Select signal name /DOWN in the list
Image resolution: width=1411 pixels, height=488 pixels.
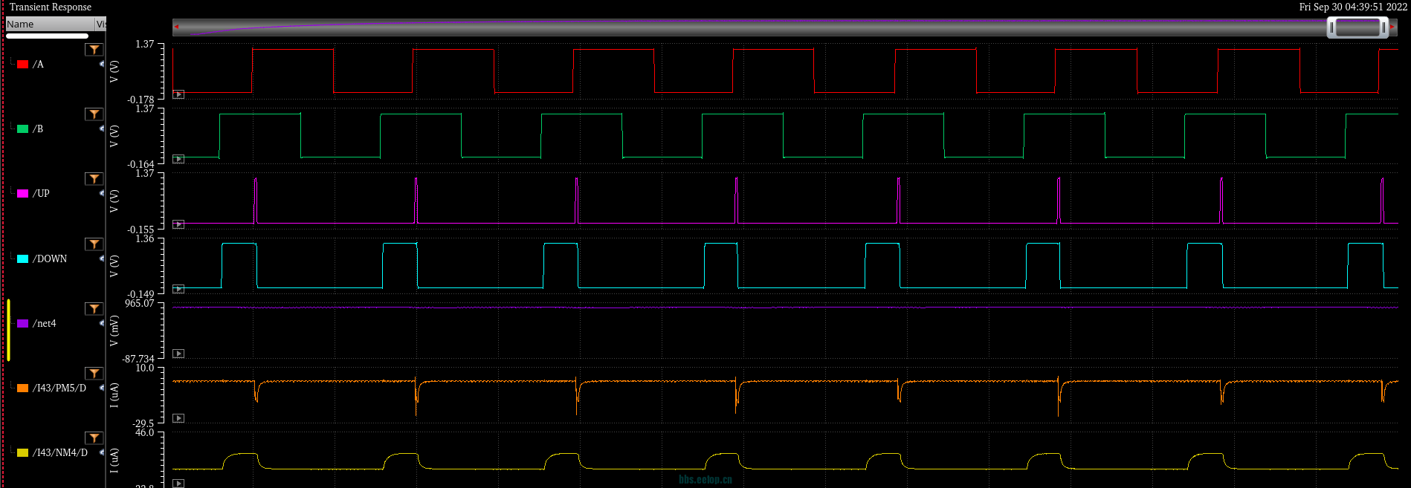(x=50, y=259)
